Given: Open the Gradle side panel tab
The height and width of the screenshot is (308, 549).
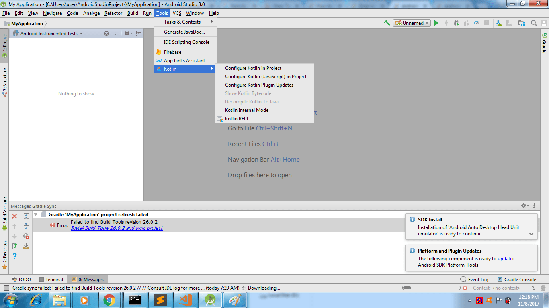Looking at the screenshot, I should (544, 43).
